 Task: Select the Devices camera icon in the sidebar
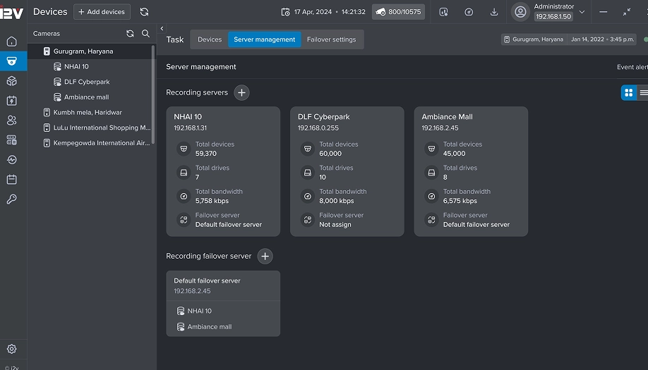[11, 61]
